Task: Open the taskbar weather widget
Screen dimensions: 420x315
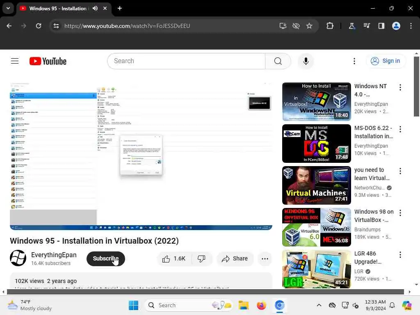Action: click(x=30, y=305)
